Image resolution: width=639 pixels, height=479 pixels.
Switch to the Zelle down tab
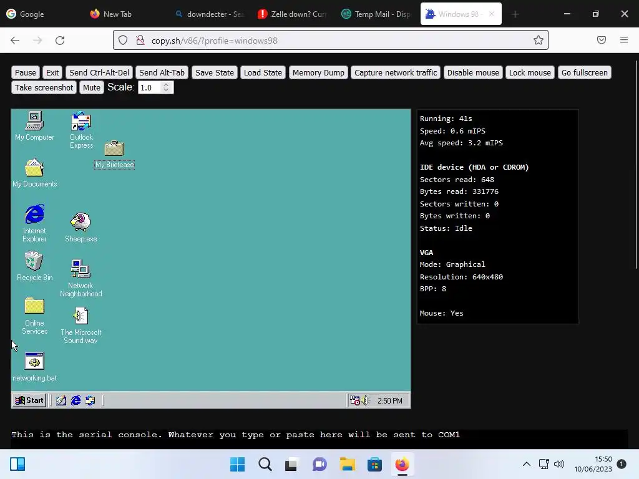tap(292, 14)
